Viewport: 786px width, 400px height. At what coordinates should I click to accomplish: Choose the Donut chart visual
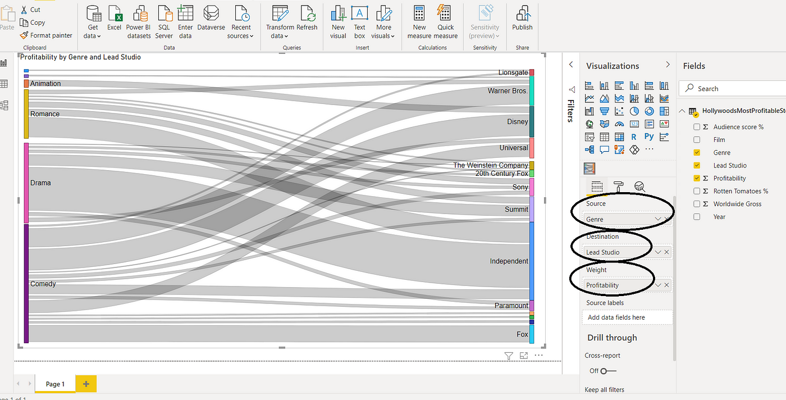click(x=649, y=111)
